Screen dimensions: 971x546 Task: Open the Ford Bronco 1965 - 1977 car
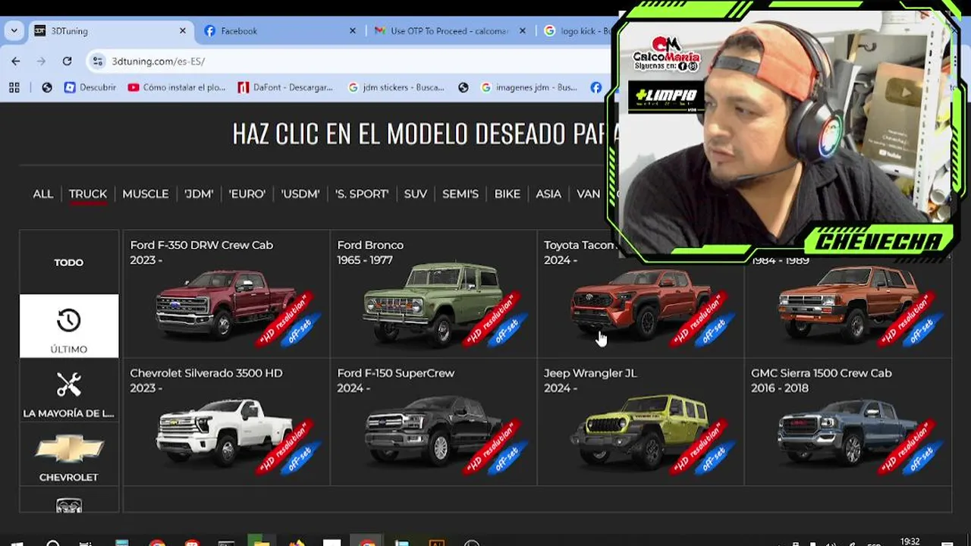click(433, 293)
